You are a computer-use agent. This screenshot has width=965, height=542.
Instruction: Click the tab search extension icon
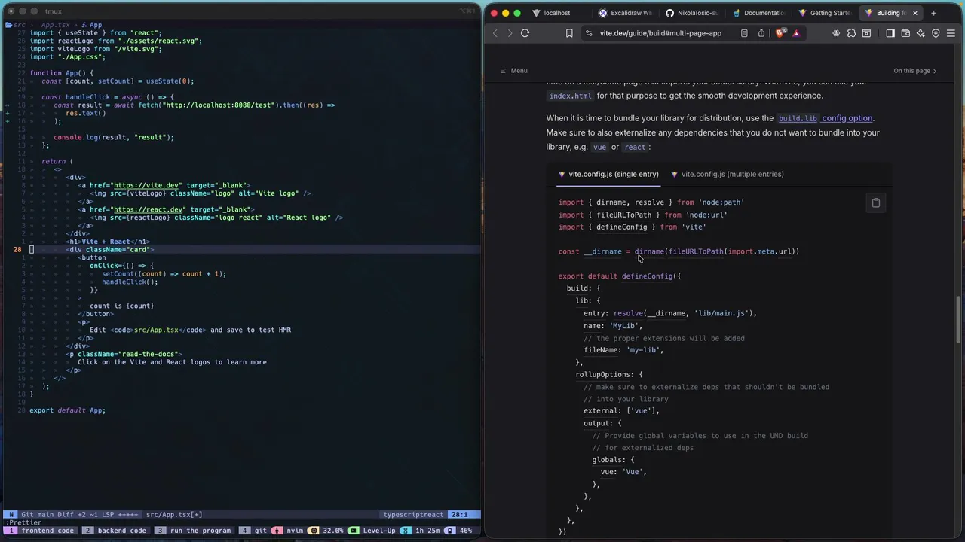[x=867, y=33]
